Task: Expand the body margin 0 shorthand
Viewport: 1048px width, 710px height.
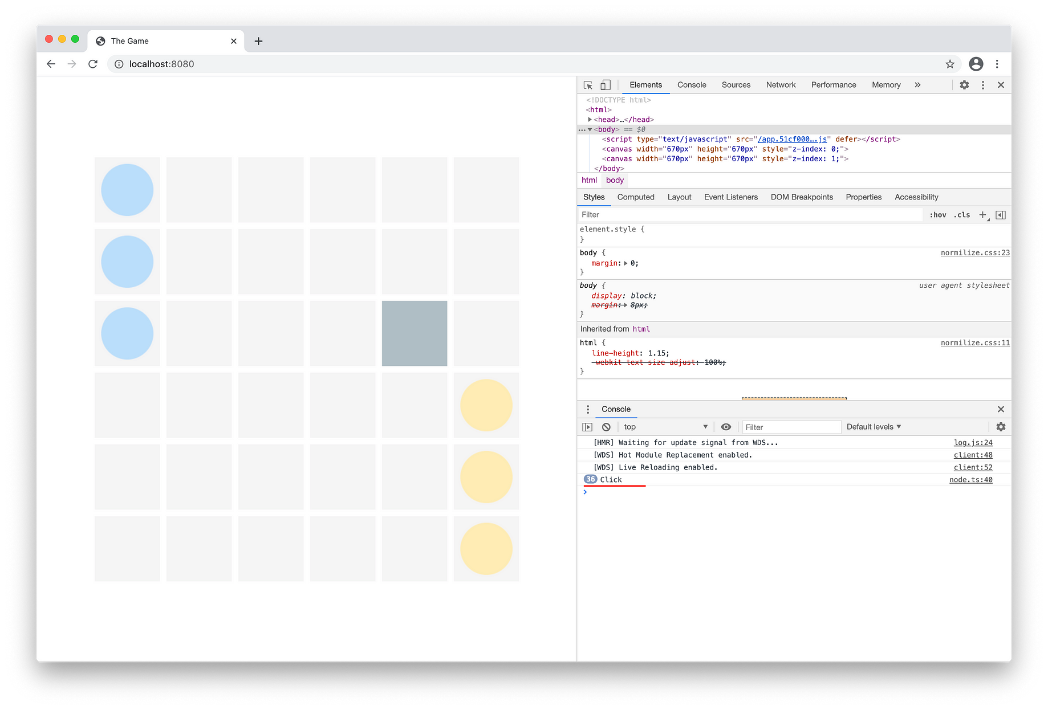Action: (625, 263)
